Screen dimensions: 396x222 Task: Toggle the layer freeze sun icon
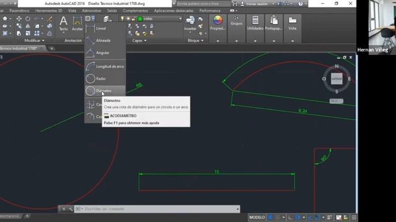[128, 18]
